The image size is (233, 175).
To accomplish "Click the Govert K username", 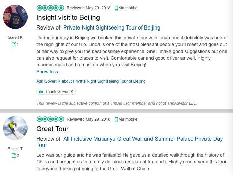I will click(15, 37).
